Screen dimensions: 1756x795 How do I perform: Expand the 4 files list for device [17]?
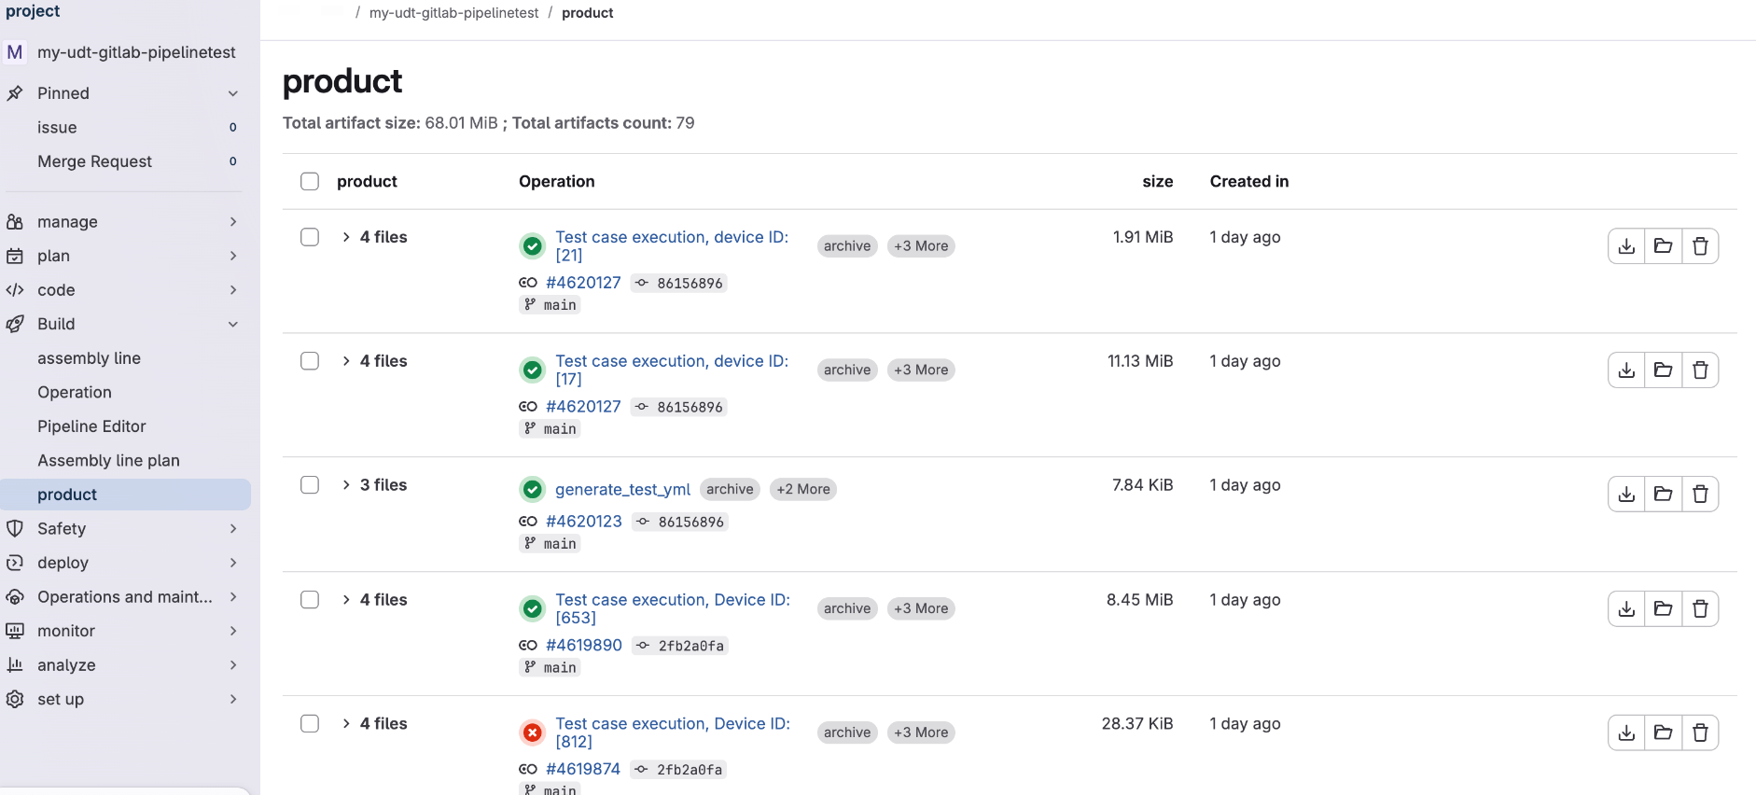pyautogui.click(x=346, y=361)
